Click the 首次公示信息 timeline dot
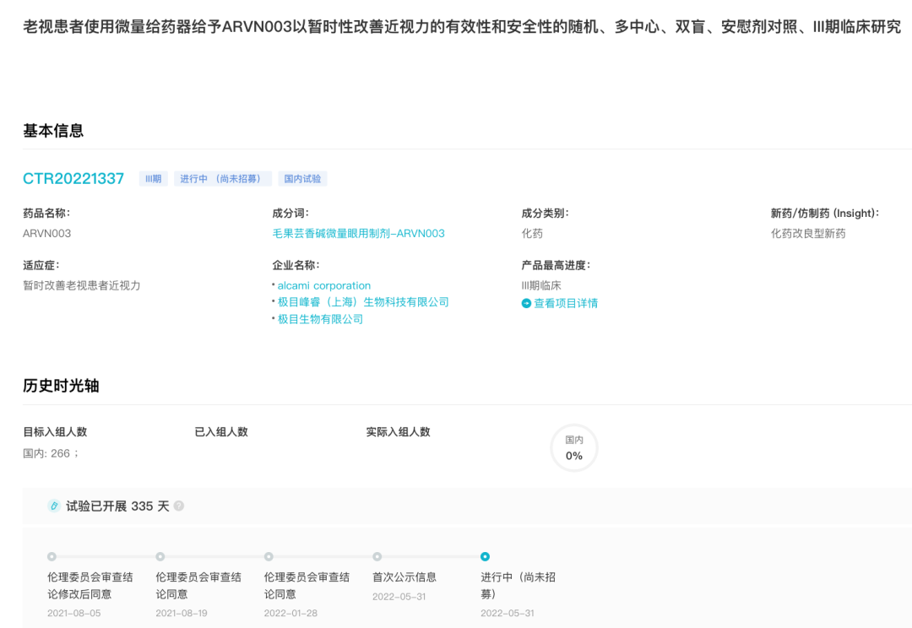Image resolution: width=912 pixels, height=628 pixels. [x=377, y=557]
